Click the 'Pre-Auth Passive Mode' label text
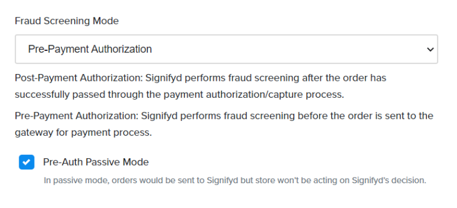This screenshot has width=457, height=208. coord(96,162)
